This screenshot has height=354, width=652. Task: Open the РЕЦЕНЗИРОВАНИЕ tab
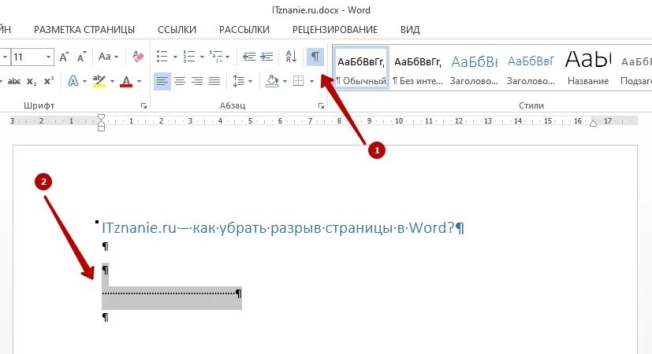pyautogui.click(x=335, y=30)
